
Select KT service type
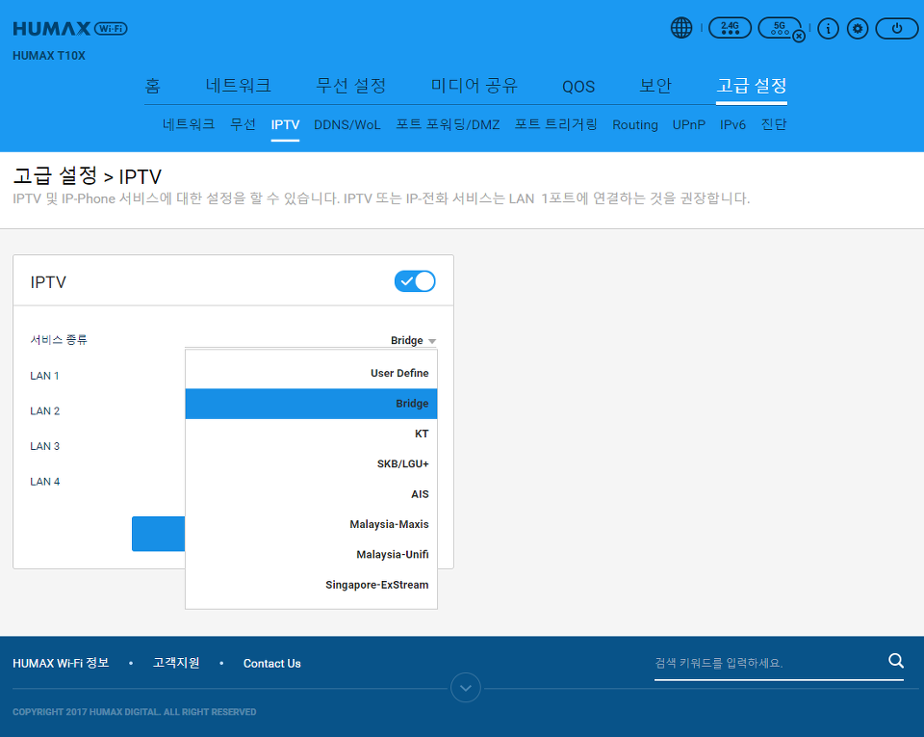tap(311, 434)
